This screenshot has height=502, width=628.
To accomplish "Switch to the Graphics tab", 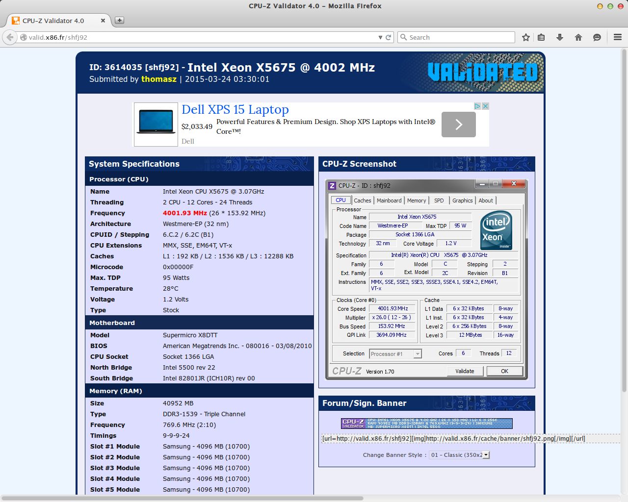I will tap(463, 201).
